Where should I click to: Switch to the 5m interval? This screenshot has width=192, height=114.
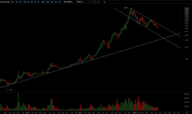52,2
